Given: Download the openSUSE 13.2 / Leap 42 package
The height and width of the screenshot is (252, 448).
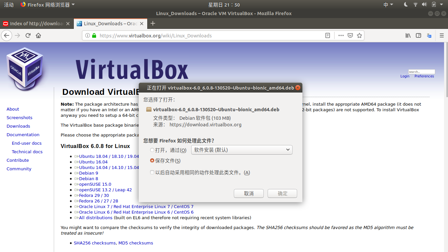Looking at the screenshot, I should coord(105,190).
